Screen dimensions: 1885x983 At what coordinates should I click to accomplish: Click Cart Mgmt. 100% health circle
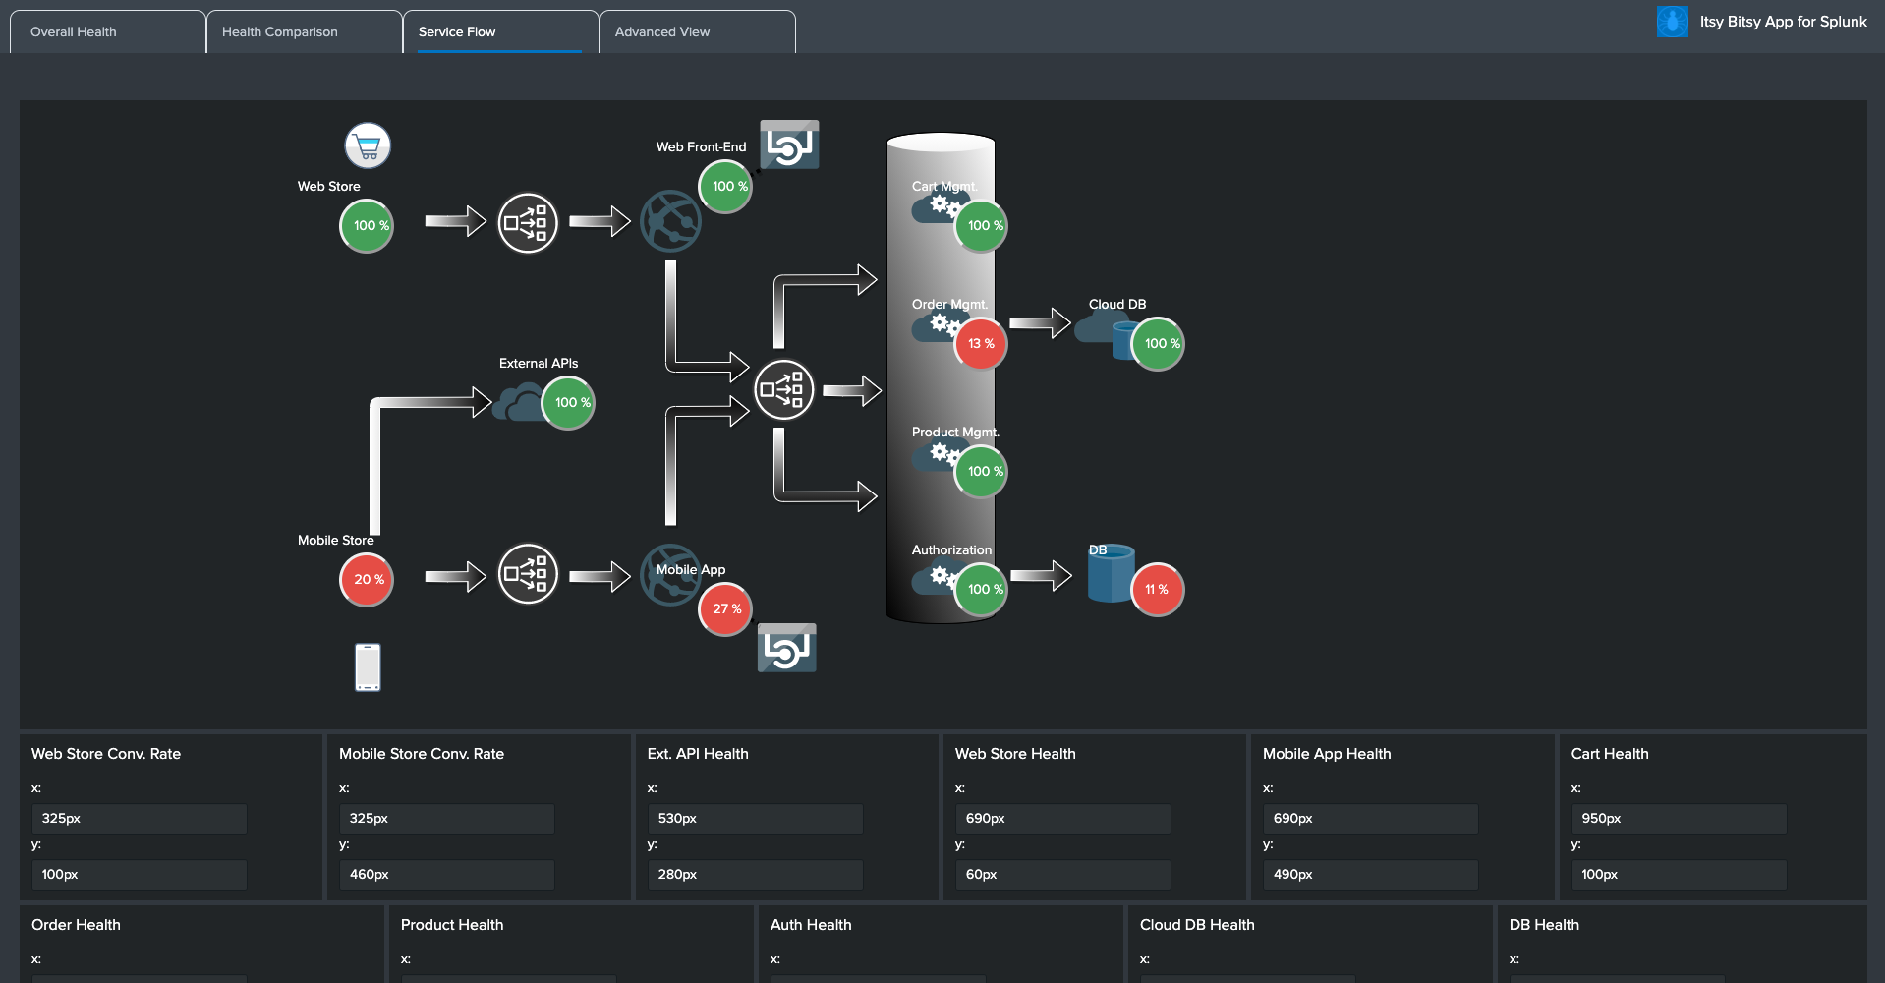[981, 226]
